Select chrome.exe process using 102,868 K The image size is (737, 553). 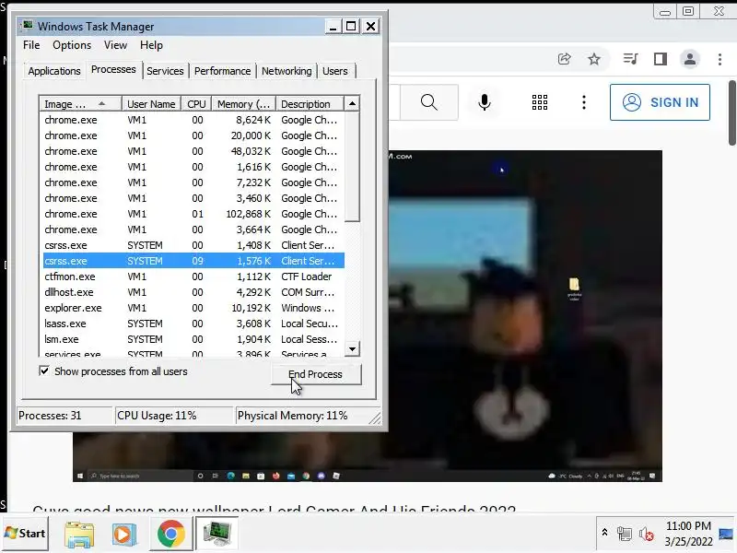click(x=193, y=214)
